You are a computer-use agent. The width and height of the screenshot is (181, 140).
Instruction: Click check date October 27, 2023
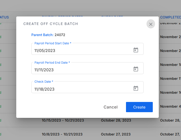[116, 134]
